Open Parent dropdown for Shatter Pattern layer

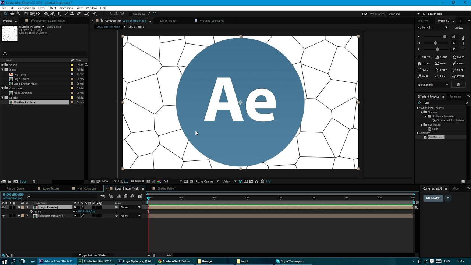[131, 216]
